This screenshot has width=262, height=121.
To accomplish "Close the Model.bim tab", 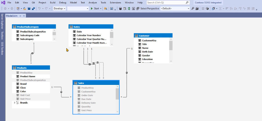I will click(x=24, y=16).
